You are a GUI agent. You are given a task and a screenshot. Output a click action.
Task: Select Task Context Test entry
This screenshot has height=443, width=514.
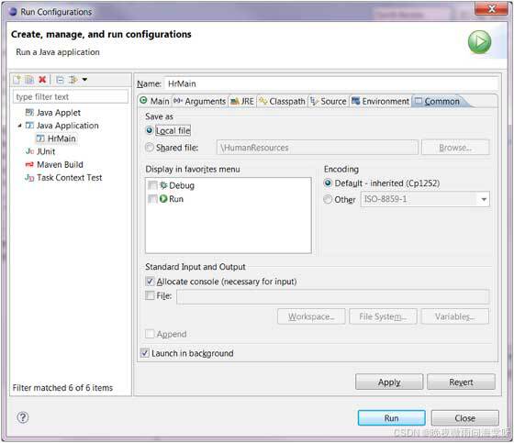[x=70, y=178]
